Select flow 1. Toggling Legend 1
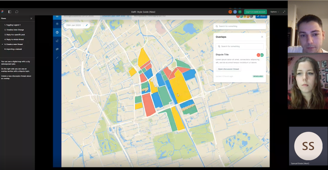Image resolution: width=328 pixels, height=170 pixels. click(x=12, y=25)
